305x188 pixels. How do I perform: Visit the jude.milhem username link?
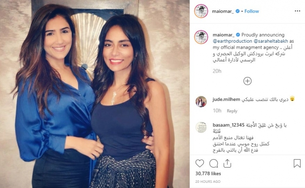tap(226, 99)
